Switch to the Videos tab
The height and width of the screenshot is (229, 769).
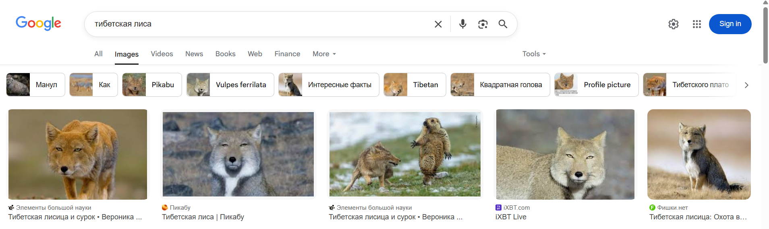pos(162,54)
